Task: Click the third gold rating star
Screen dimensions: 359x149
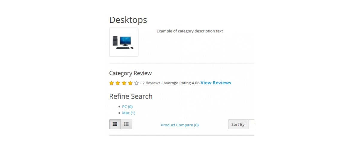Action: click(x=124, y=83)
